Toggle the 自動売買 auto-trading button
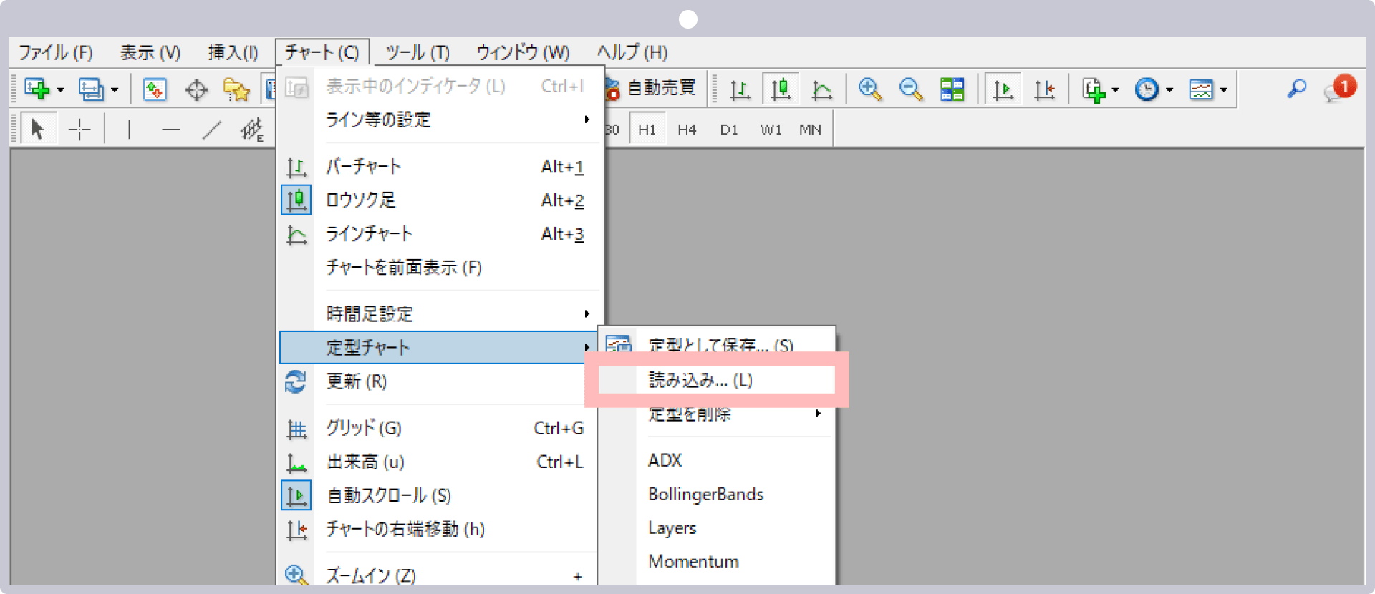 651,88
